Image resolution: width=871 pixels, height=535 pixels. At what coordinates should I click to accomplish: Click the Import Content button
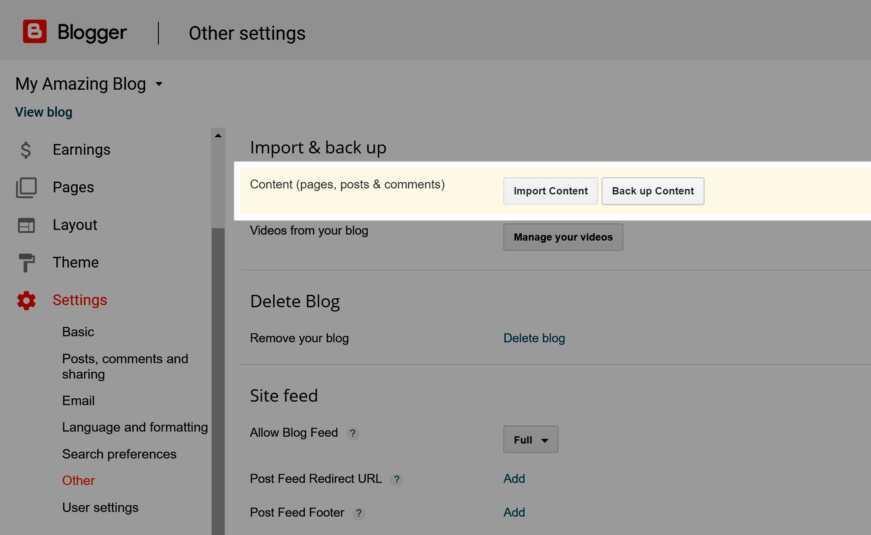[x=549, y=191]
